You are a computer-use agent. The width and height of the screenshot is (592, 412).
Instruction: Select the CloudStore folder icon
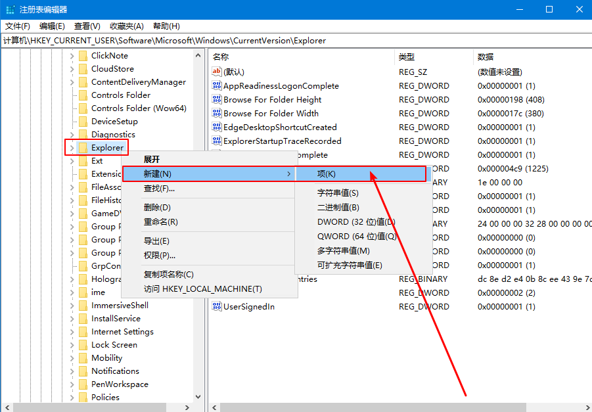83,69
